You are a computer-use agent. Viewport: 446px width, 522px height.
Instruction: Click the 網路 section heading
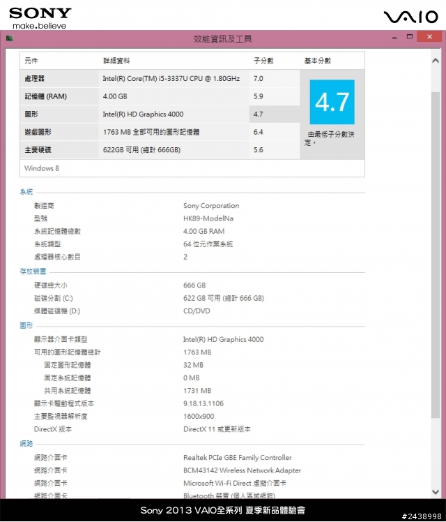pyautogui.click(x=26, y=443)
